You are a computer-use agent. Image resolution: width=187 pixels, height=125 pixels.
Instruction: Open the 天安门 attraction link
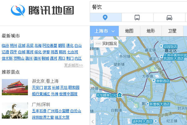click(x=37, y=87)
